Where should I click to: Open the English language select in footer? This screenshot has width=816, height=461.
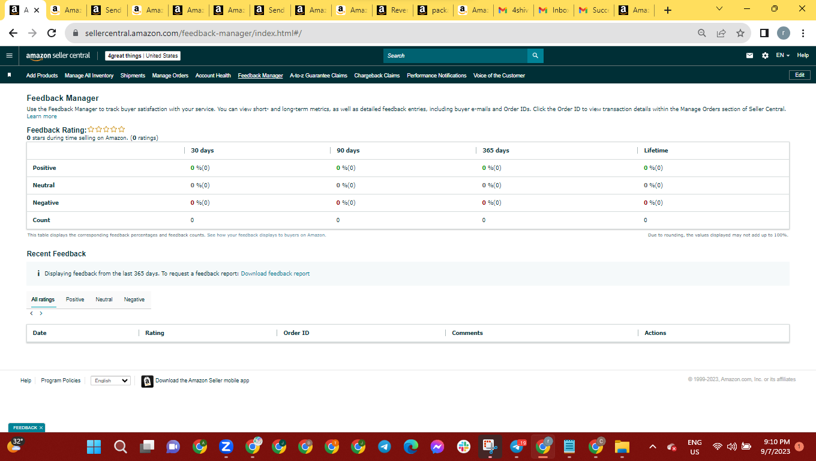[x=110, y=381]
